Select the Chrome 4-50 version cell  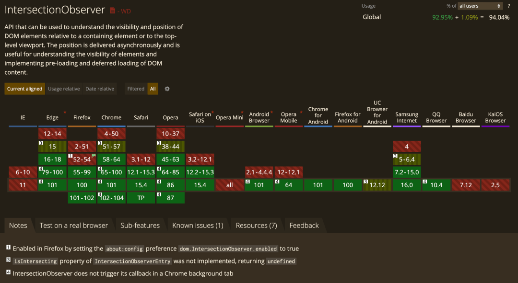(x=111, y=134)
